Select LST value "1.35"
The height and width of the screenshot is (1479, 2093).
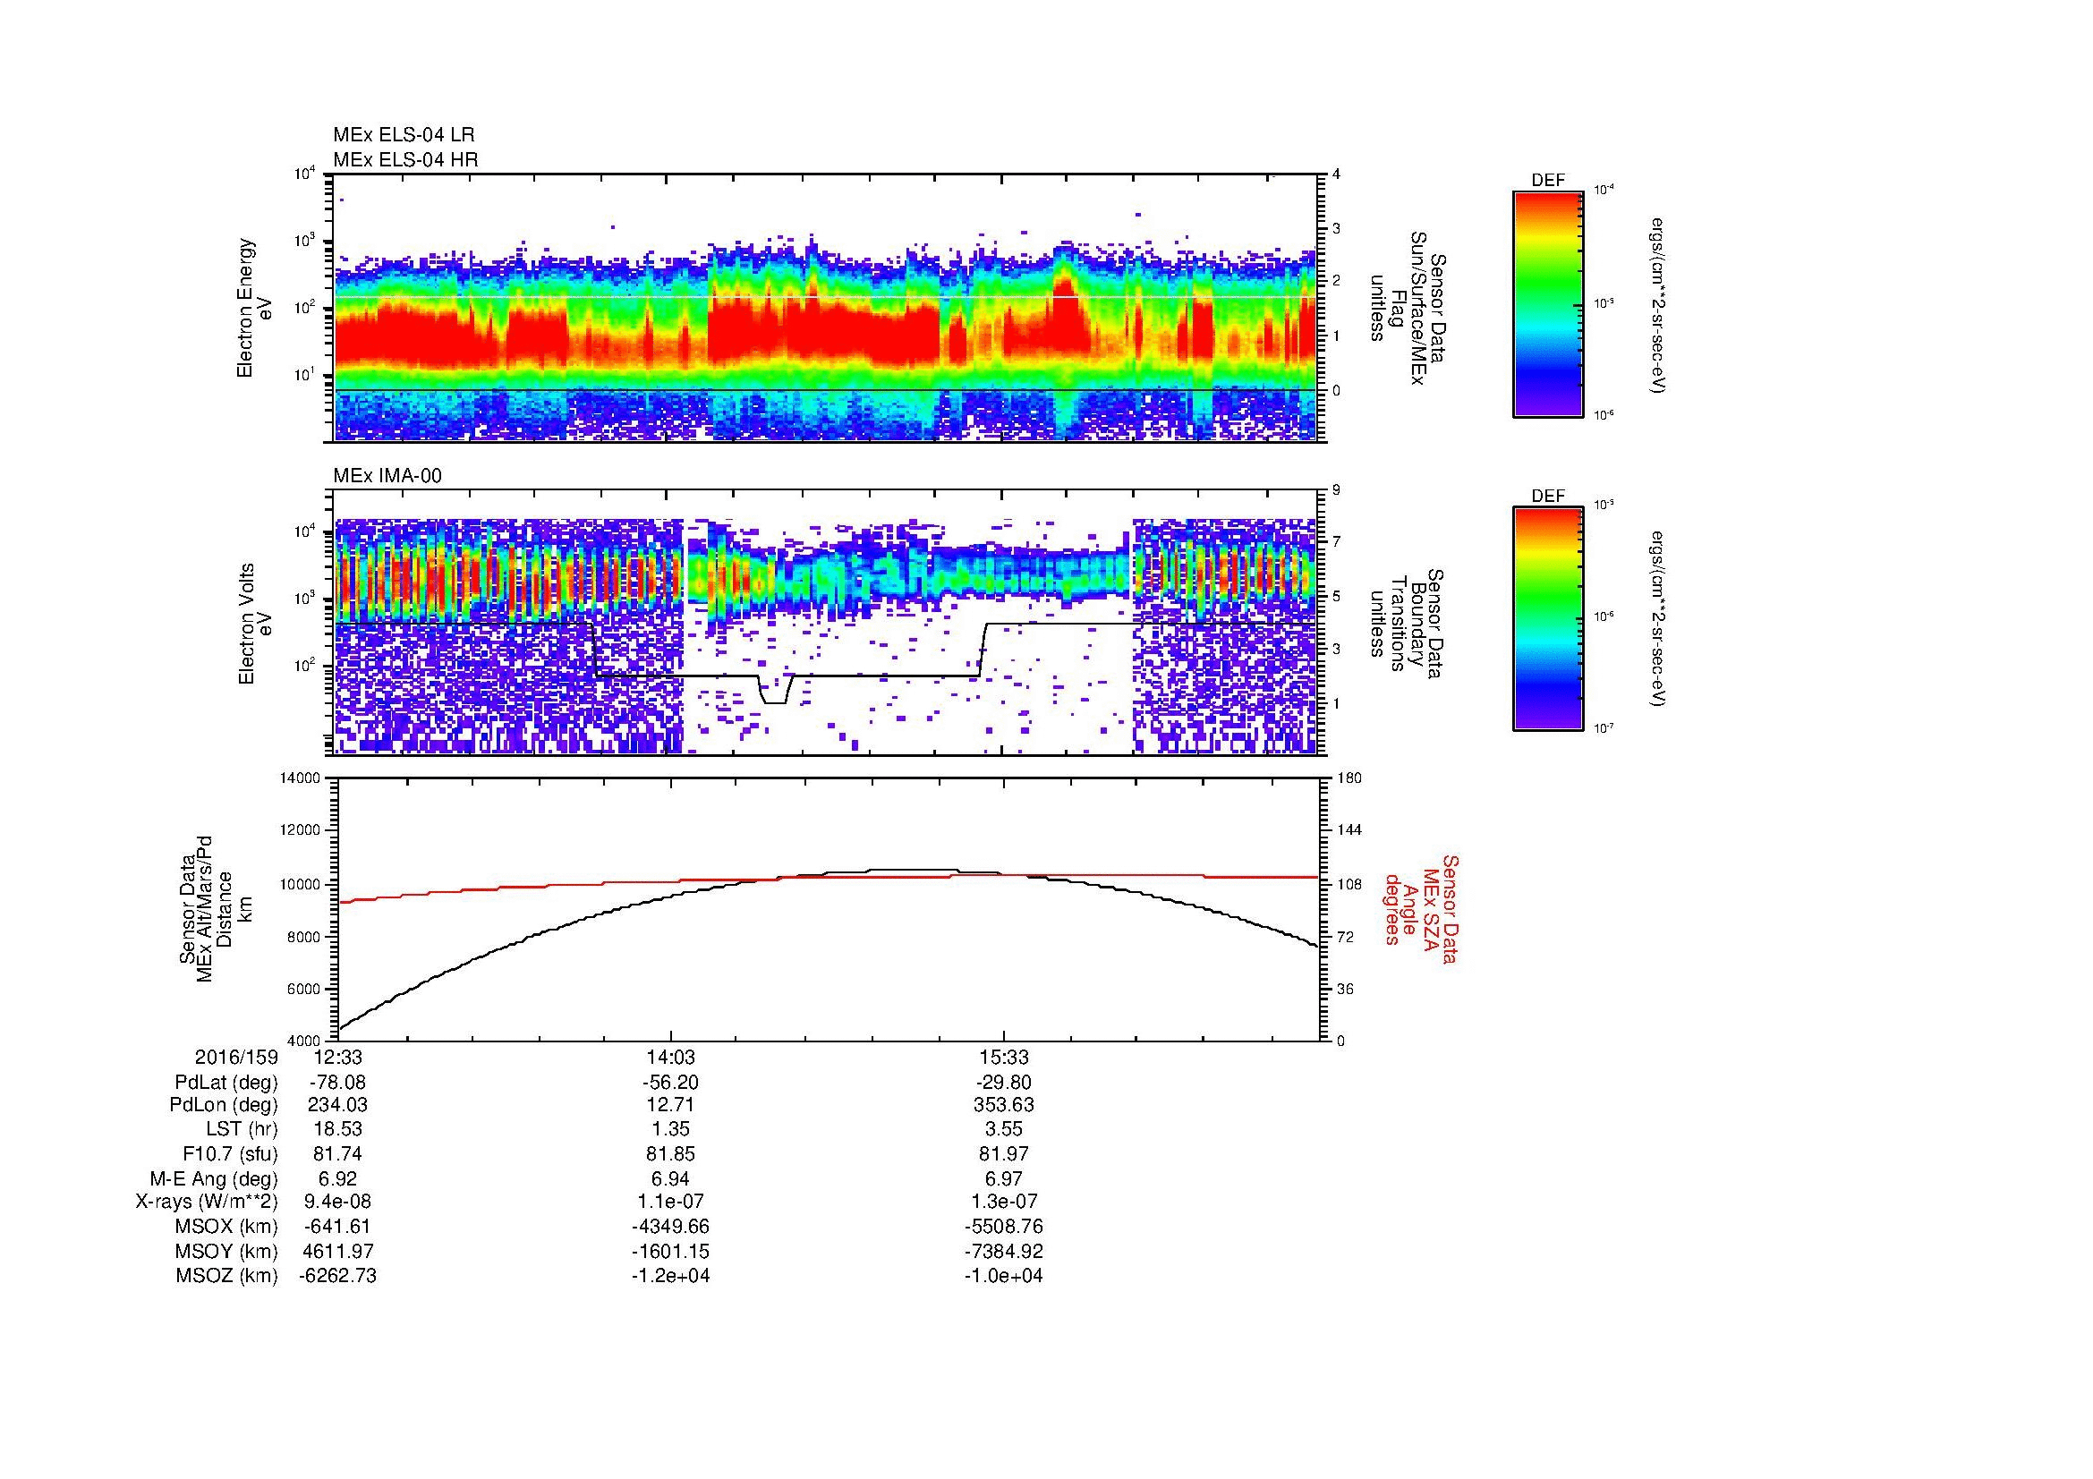[670, 1129]
